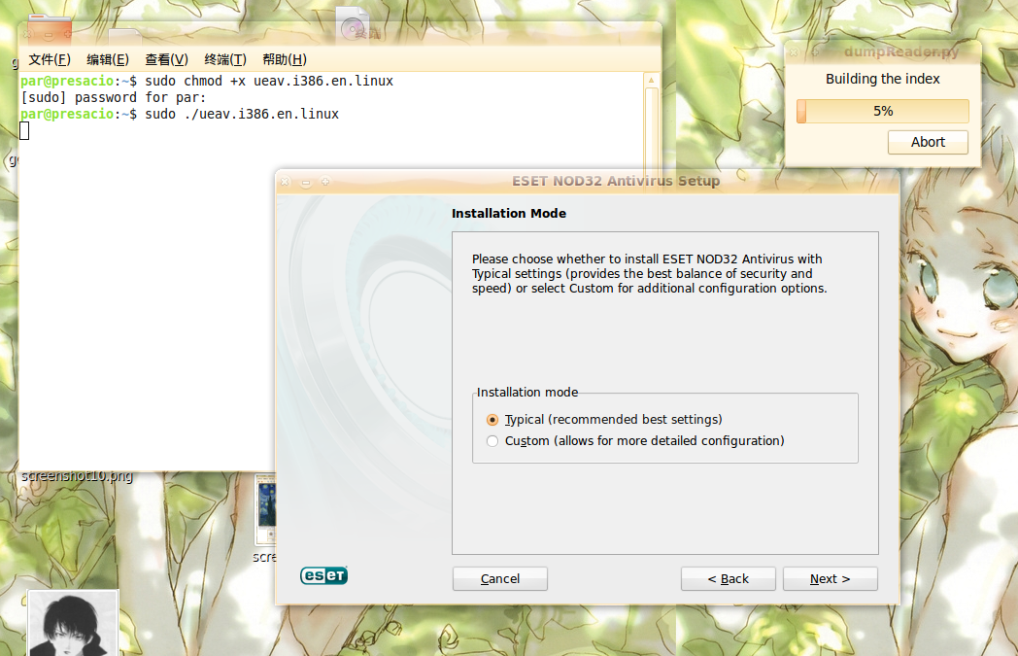Click the terminal text cursor block
Screen dimensions: 1018x656
click(24, 131)
